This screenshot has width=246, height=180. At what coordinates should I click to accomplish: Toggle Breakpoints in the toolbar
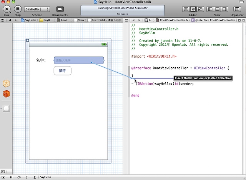(x=60, y=9)
